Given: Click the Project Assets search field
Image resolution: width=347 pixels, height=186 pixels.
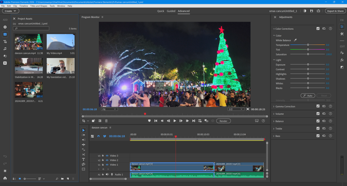Looking at the screenshot, I should coord(31,28).
